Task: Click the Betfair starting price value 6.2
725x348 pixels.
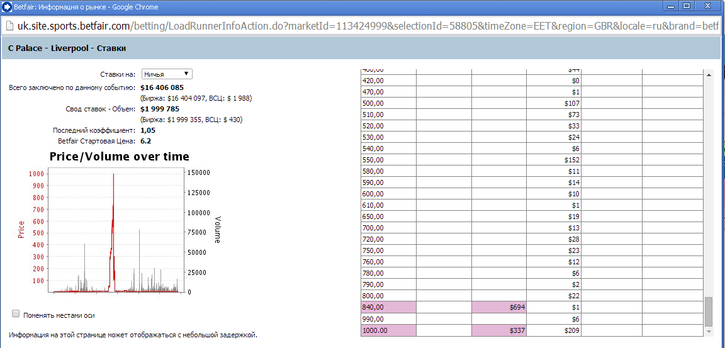Action: click(145, 141)
